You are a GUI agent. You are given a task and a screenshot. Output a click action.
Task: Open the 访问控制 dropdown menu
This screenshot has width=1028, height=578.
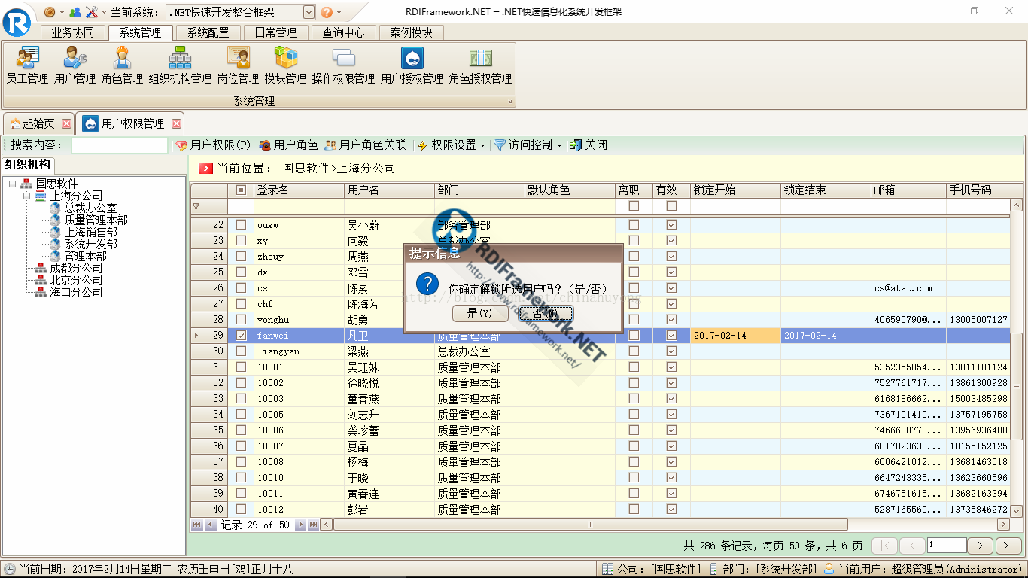point(529,145)
